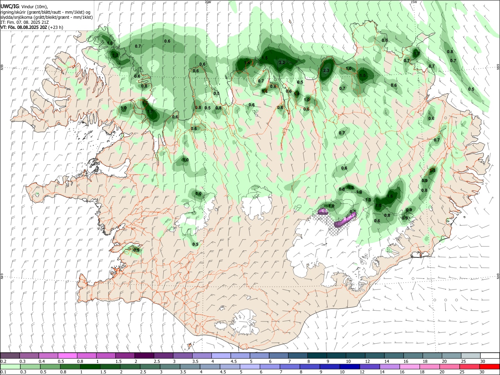Select the palest green 0.1 rain legend swatch
Screen dimensions: 500x375
11,366
